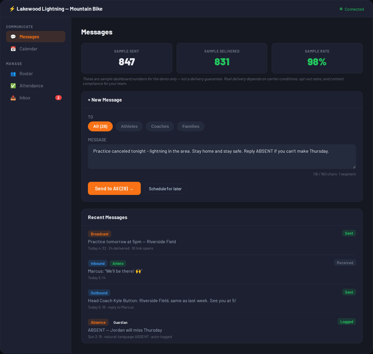
Task: Click the Inbox tray icon
Action: point(13,98)
